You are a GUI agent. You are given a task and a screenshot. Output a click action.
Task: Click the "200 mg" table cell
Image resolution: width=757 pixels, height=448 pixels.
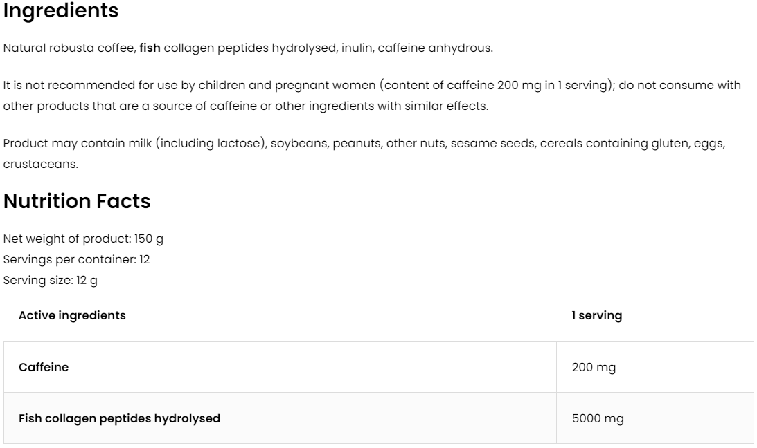594,367
